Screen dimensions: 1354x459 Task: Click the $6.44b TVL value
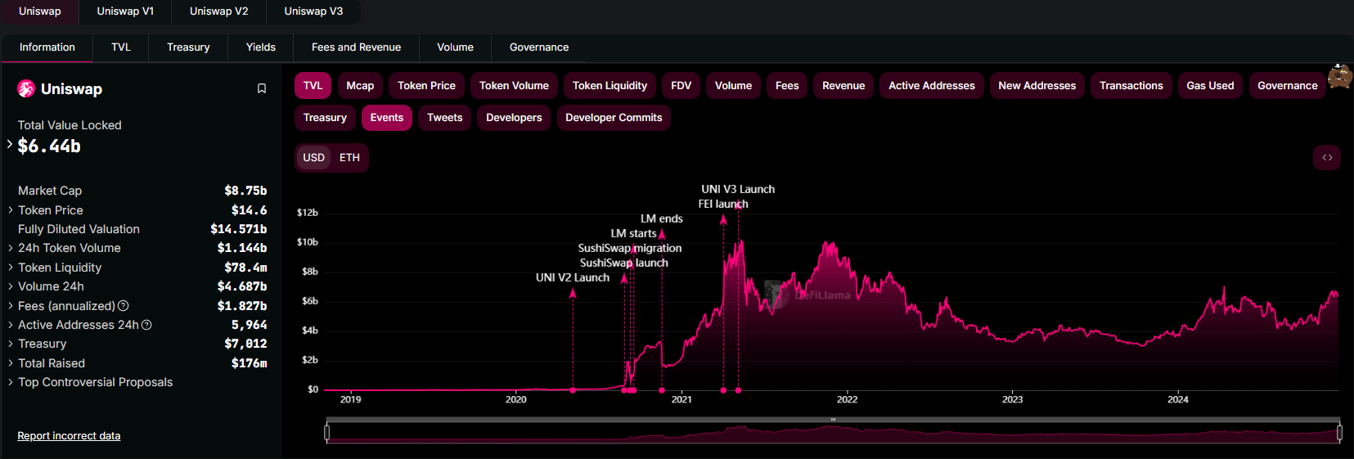coord(49,146)
